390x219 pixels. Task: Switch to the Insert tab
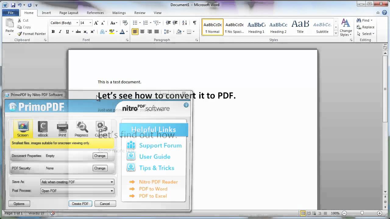46,13
